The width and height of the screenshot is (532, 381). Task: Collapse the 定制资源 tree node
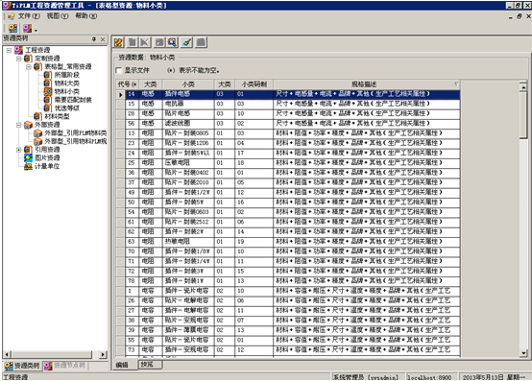point(19,59)
